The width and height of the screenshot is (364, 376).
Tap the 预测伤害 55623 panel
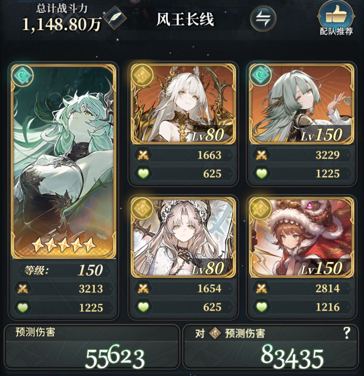click(x=92, y=347)
